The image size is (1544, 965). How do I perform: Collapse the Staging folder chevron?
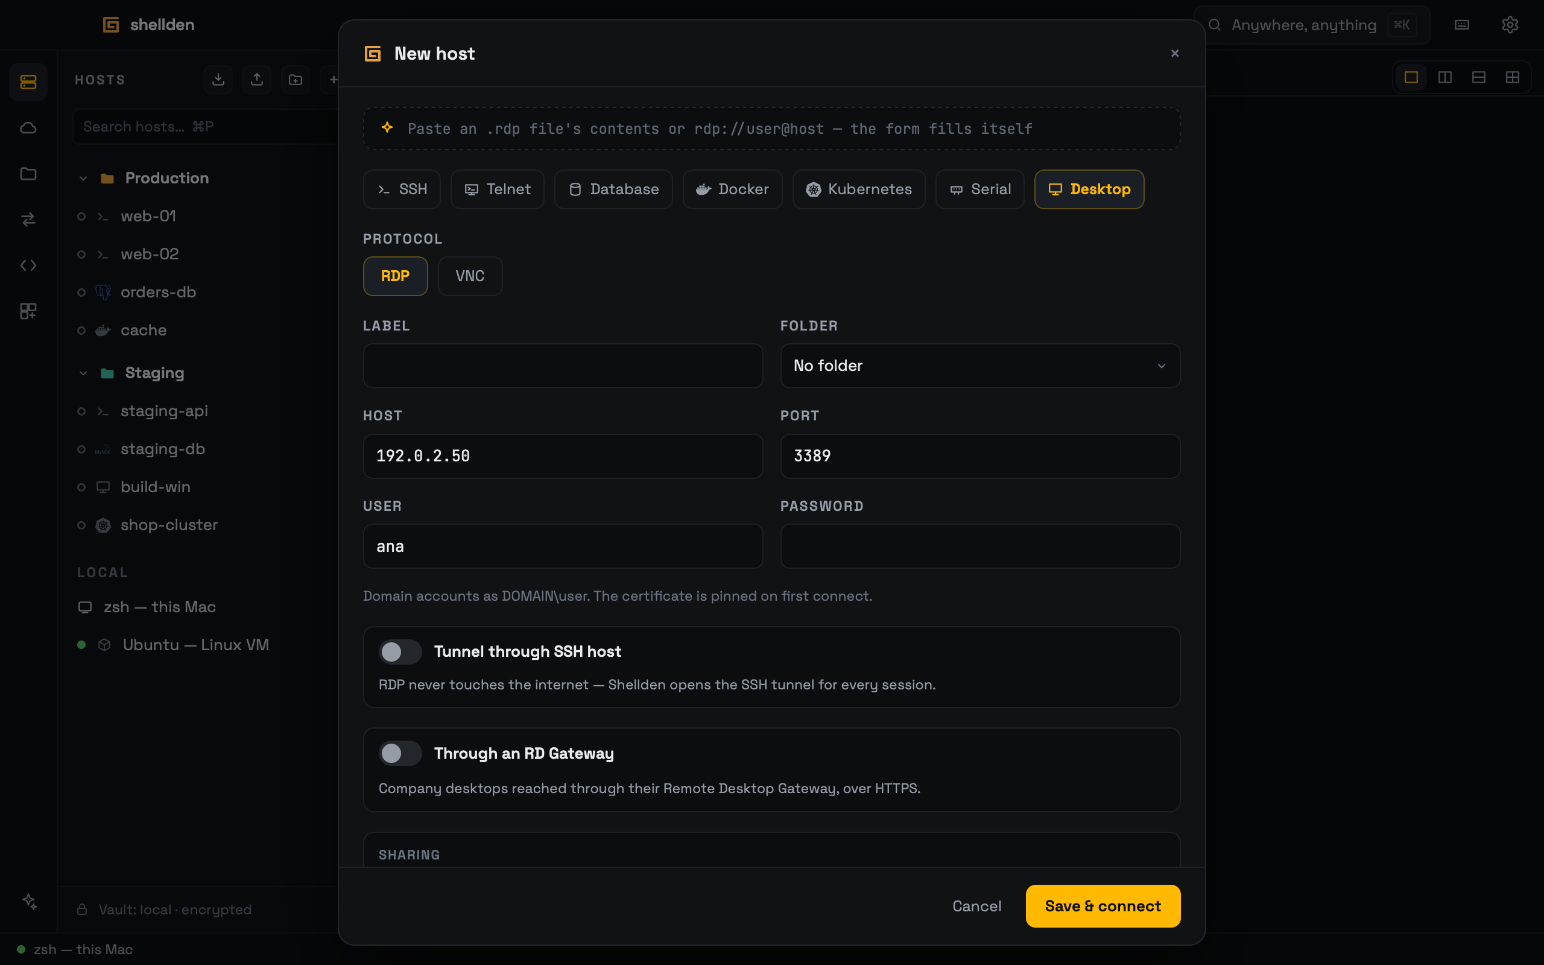pos(83,373)
